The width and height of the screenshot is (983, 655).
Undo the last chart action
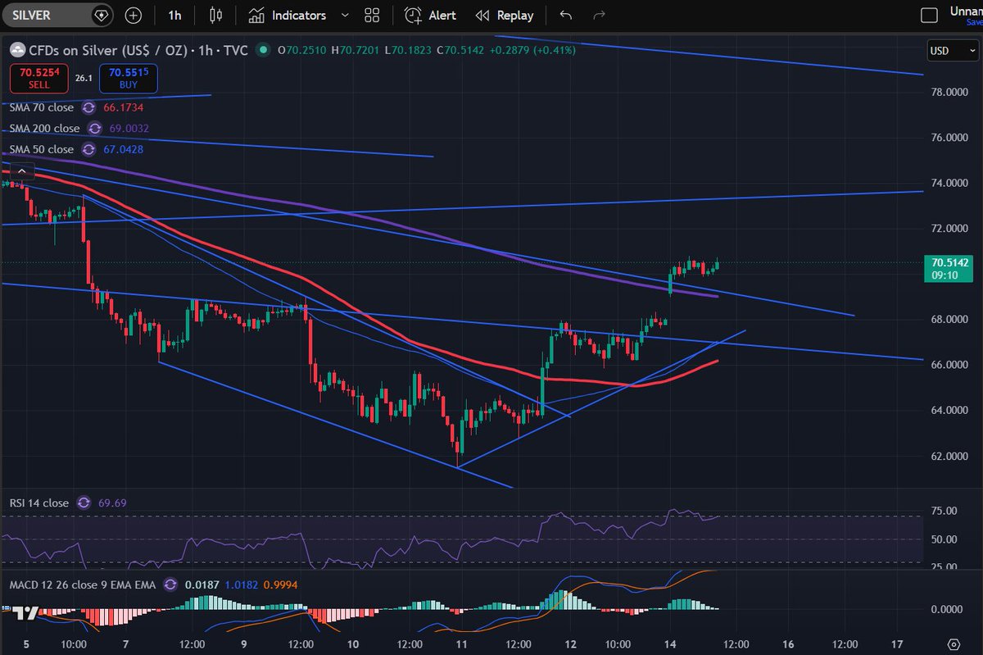click(x=566, y=16)
